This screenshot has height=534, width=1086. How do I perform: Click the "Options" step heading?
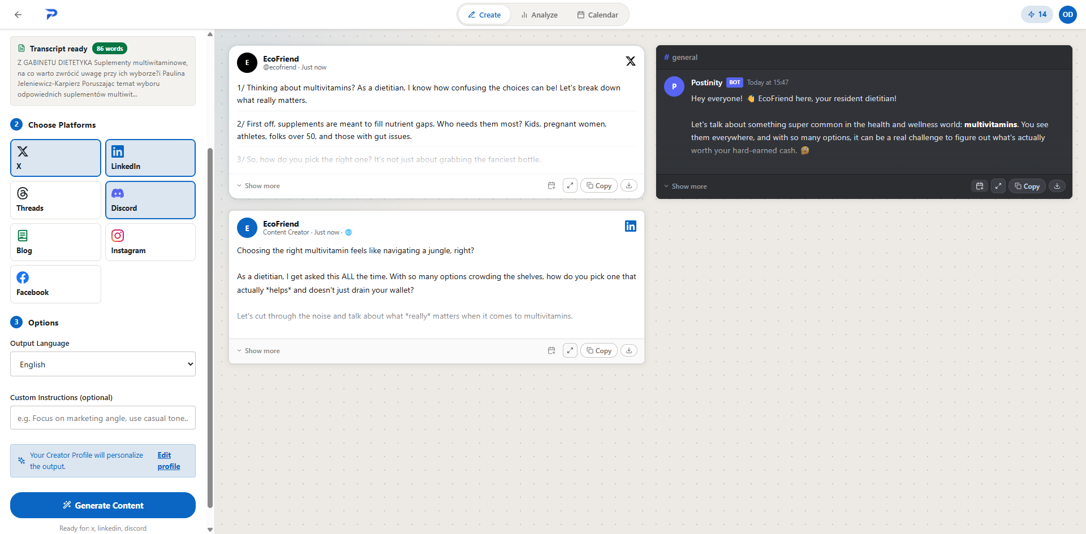[x=44, y=323]
